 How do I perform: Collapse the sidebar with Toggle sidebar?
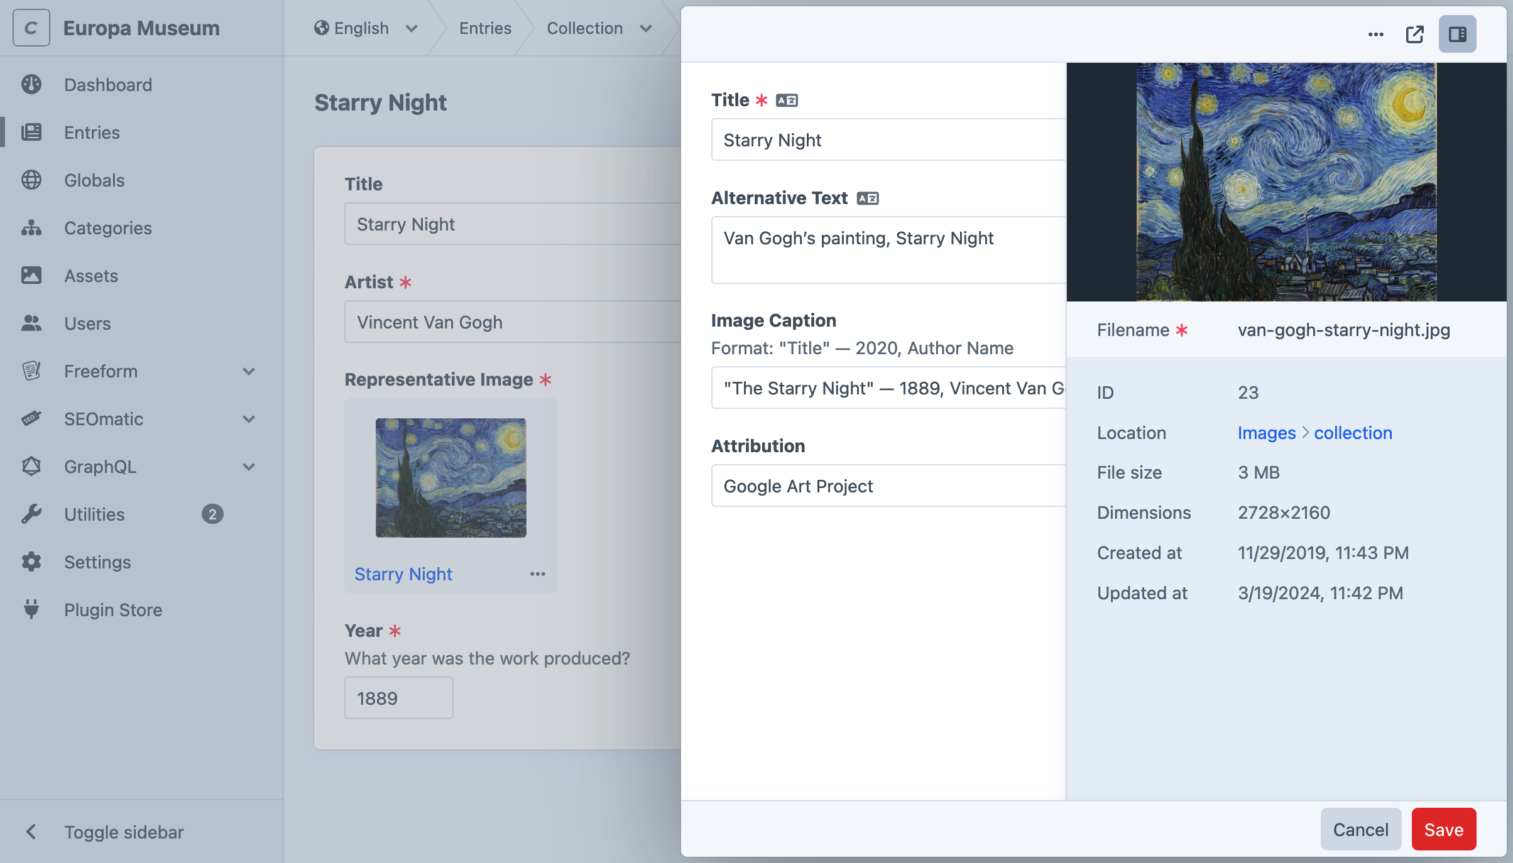click(104, 832)
